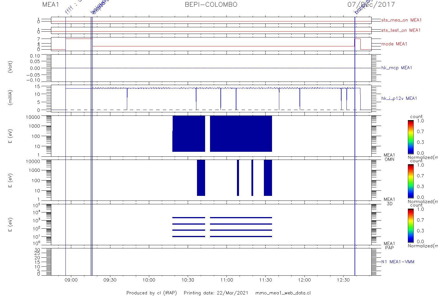Viewport: 438px width, 296px height.
Task: Click the E (eV) label of PAP panel
Action: coord(10,225)
